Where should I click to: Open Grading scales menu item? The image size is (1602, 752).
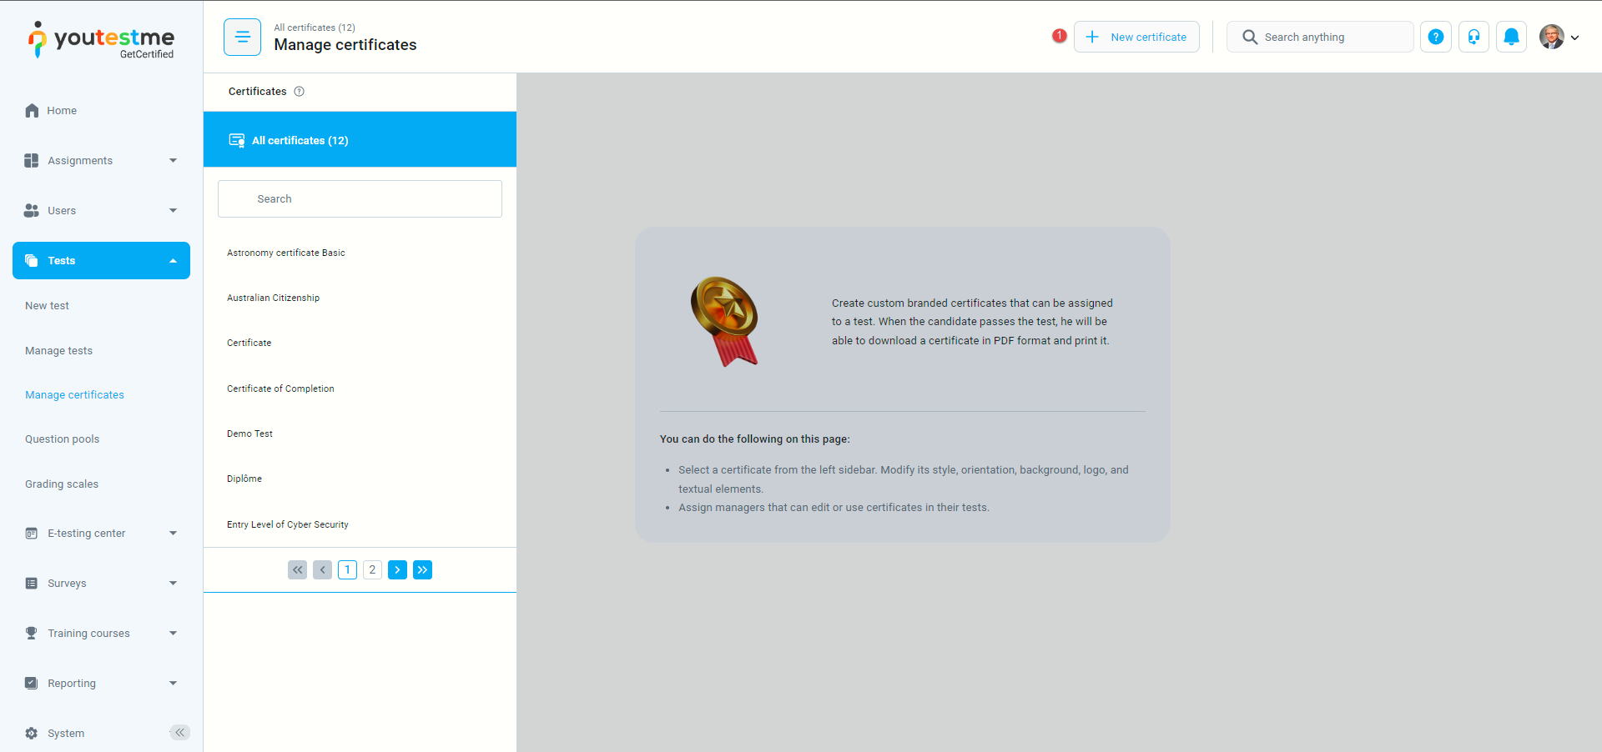click(x=62, y=484)
